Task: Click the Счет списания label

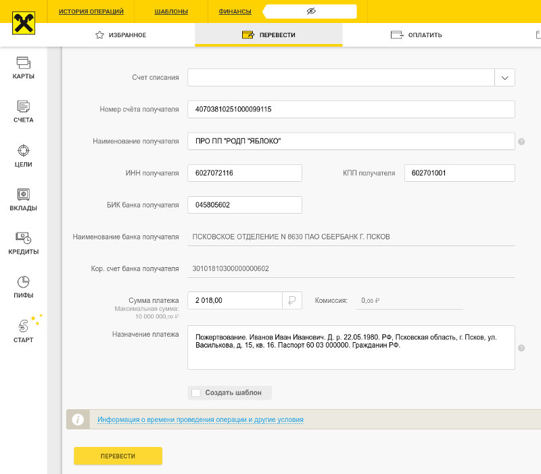Action: pos(156,78)
